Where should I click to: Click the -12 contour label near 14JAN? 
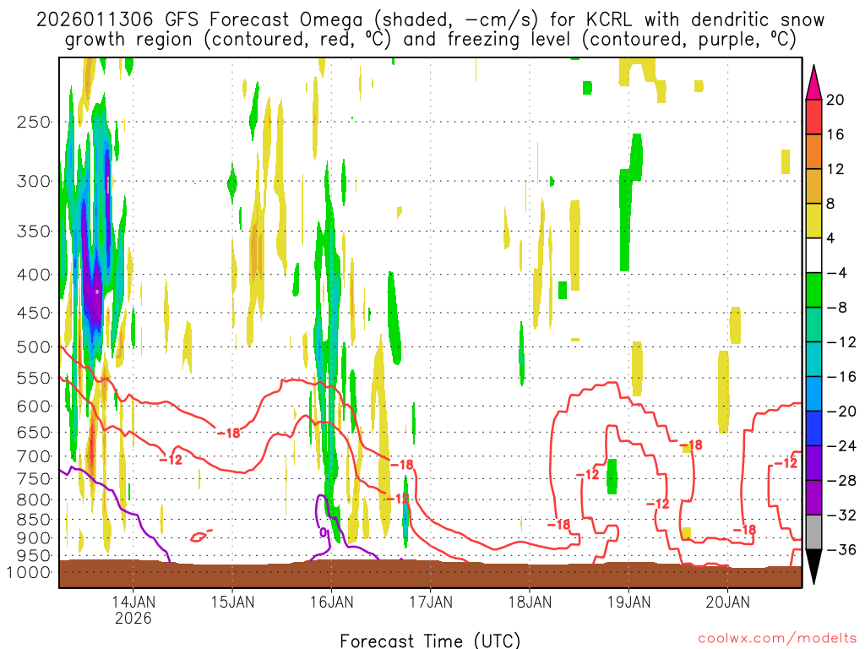(171, 459)
